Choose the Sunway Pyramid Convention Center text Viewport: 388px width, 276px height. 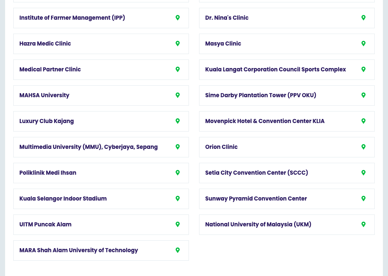[256, 199]
